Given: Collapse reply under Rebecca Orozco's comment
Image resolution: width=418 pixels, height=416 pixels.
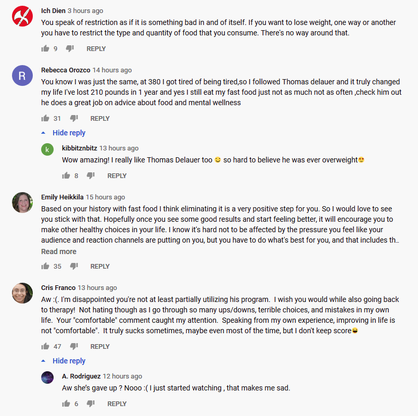Looking at the screenshot, I should [x=64, y=133].
